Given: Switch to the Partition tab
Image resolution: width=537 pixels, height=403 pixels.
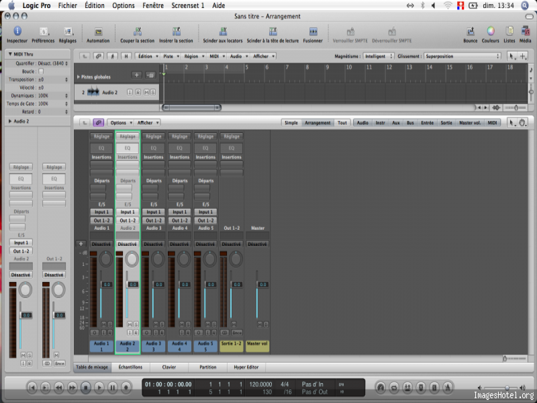Looking at the screenshot, I should click(x=208, y=367).
